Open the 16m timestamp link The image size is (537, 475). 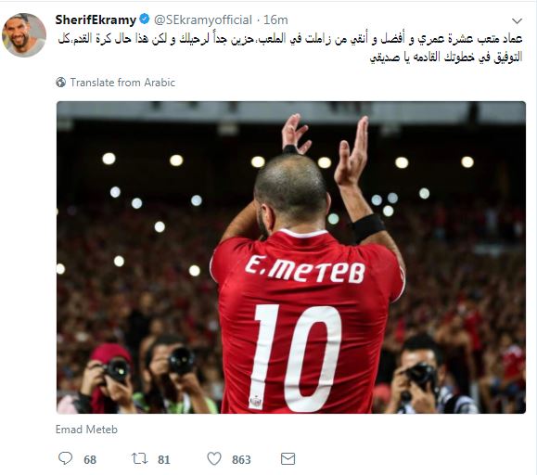point(275,19)
